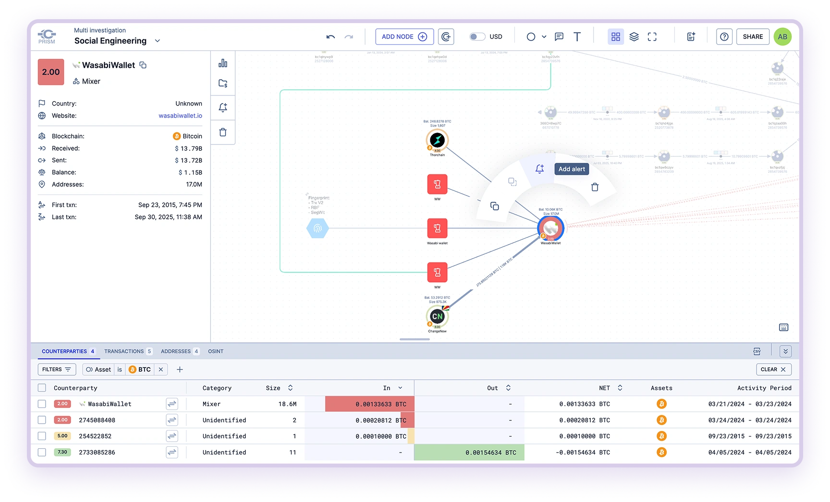This screenshot has width=830, height=502.
Task: Switch to the Transactions tab
Action: pyautogui.click(x=124, y=351)
